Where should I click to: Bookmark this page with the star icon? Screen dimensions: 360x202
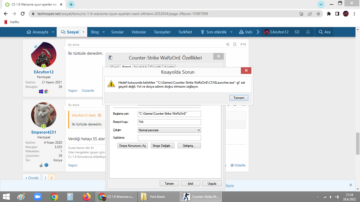(318, 14)
